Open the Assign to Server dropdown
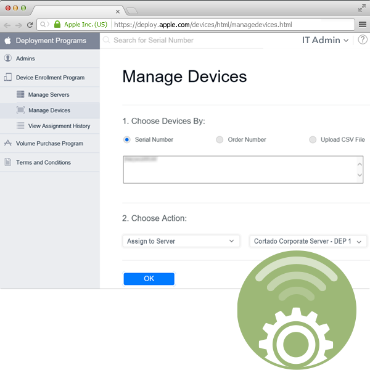Screen dimensions: 370x370 point(181,241)
